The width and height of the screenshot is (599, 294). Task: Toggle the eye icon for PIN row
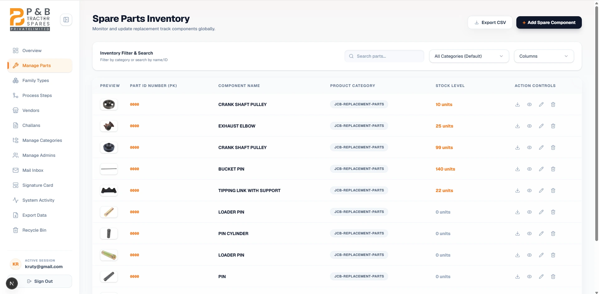click(529, 277)
